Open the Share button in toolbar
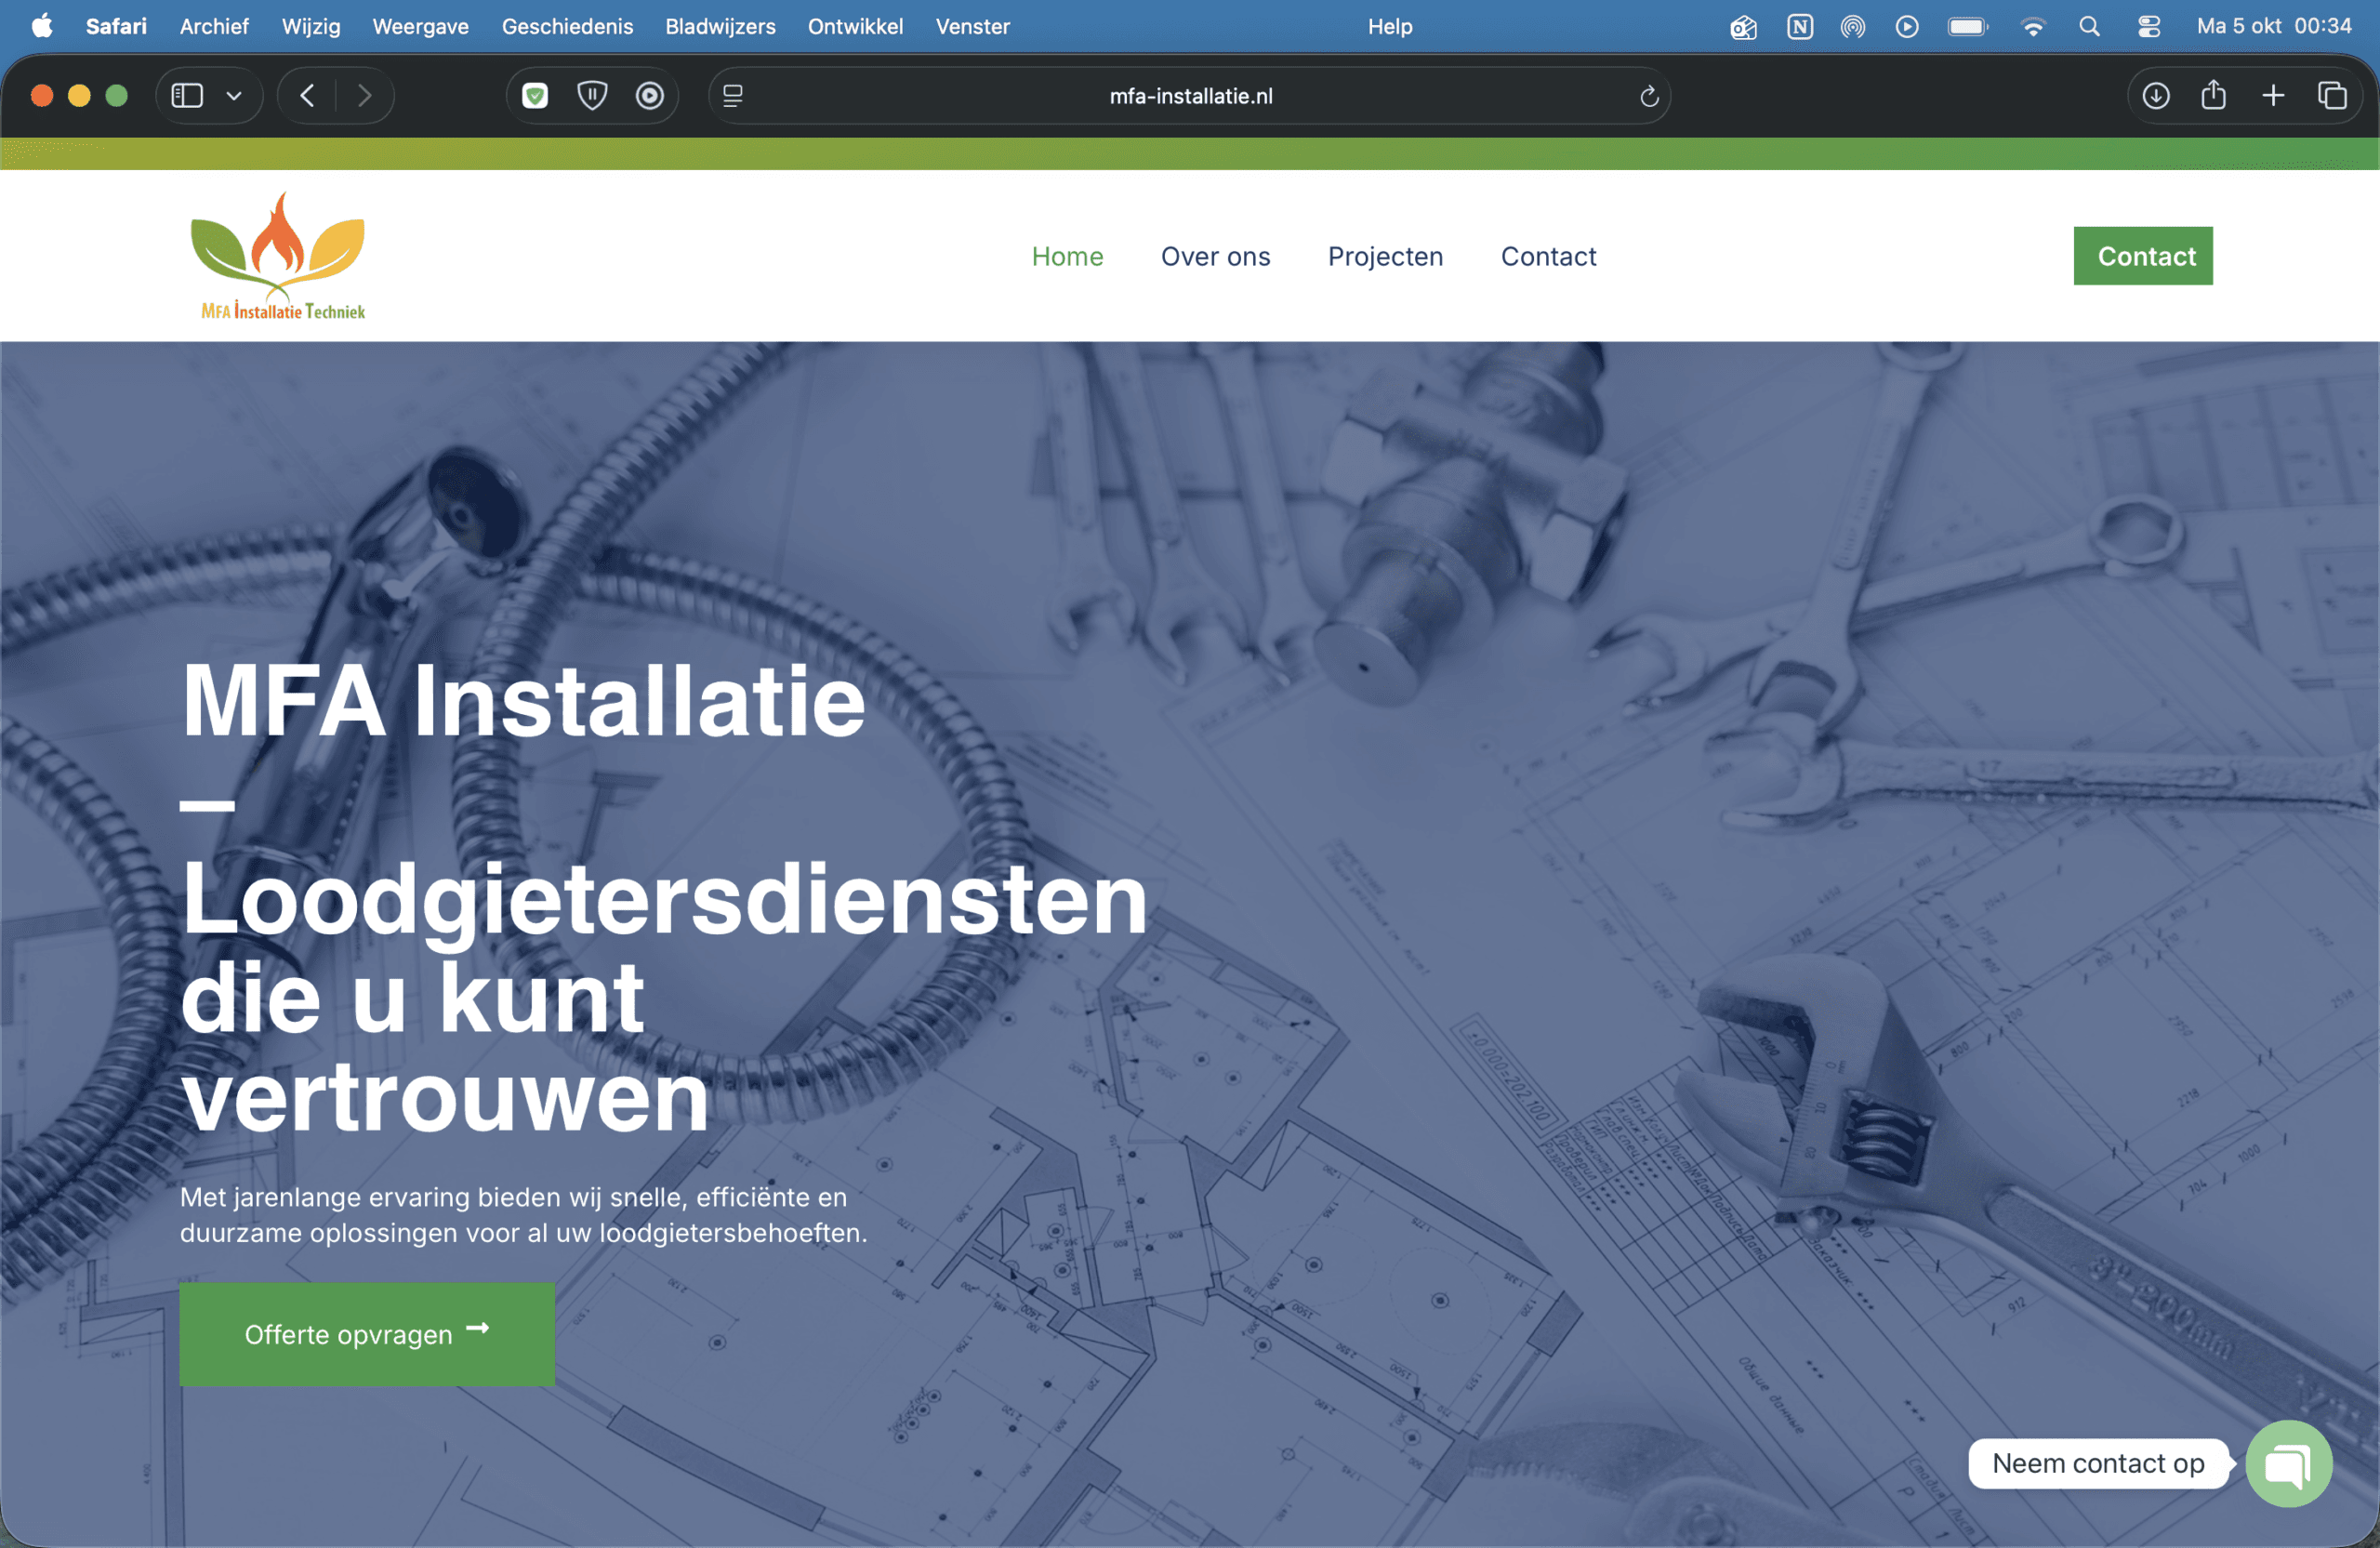The image size is (2380, 1548). point(2214,95)
